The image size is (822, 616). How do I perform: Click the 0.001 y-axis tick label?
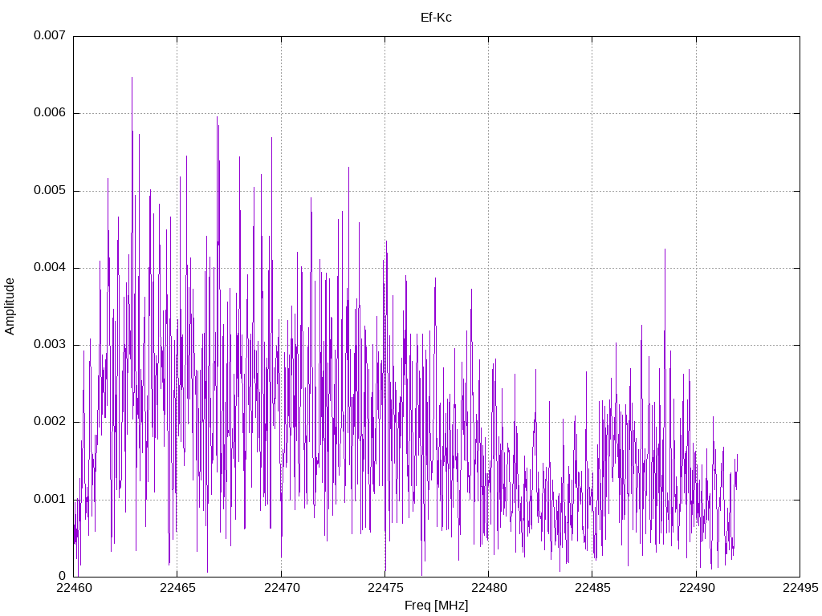point(50,499)
